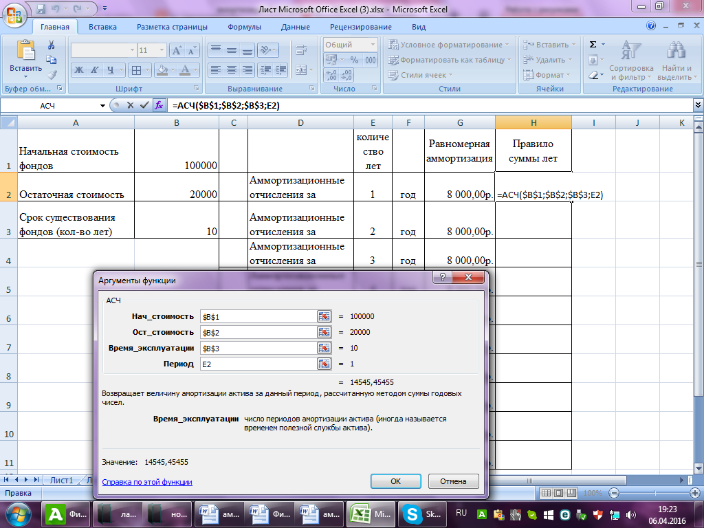Image resolution: width=704 pixels, height=528 pixels.
Task: Click the Wrap Text icon
Action: coord(301,50)
